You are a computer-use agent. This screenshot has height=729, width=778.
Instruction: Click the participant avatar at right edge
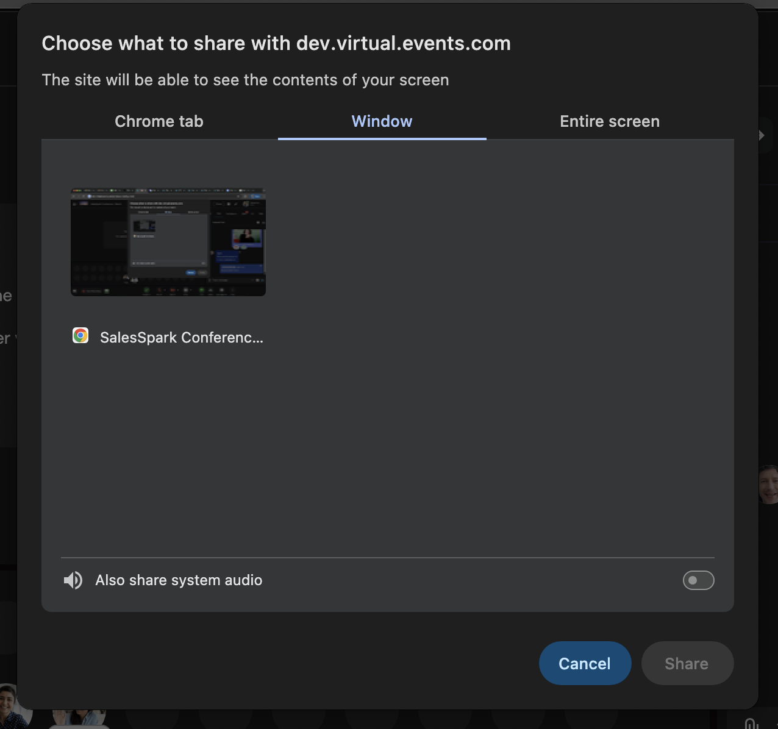tap(768, 485)
